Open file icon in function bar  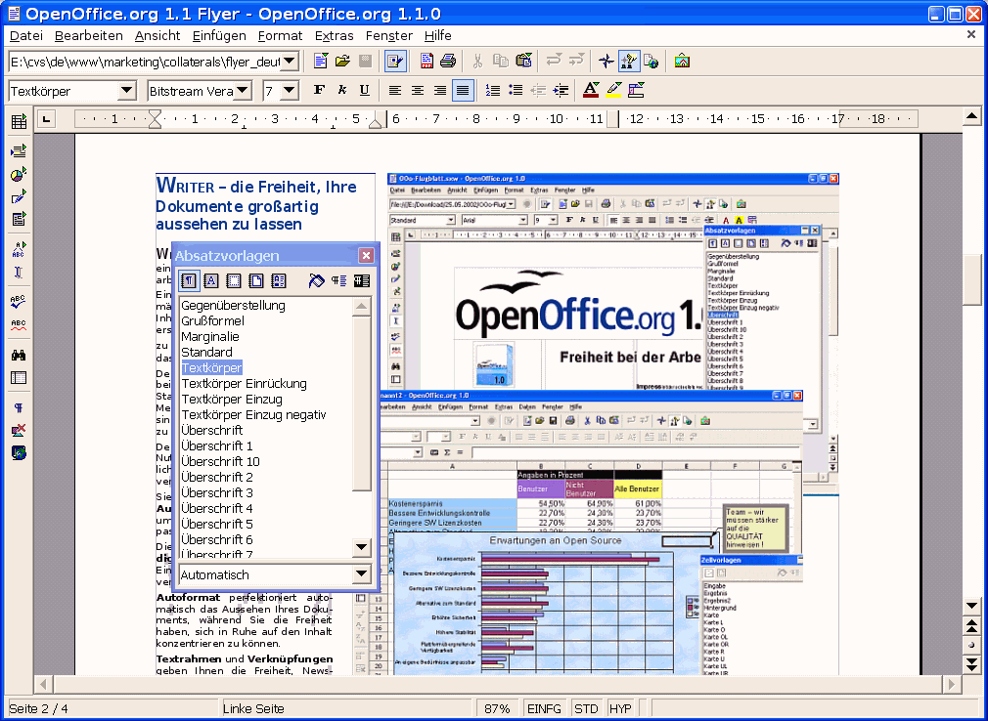point(342,61)
